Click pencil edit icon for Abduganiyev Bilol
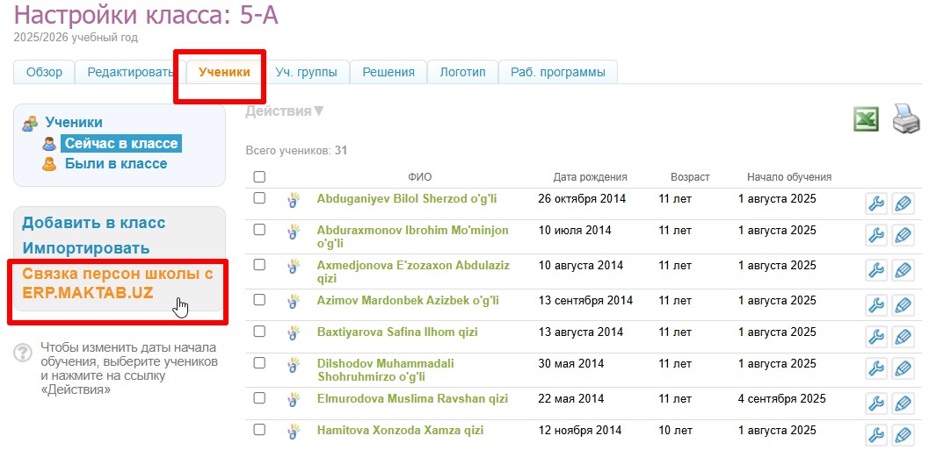 (x=904, y=204)
